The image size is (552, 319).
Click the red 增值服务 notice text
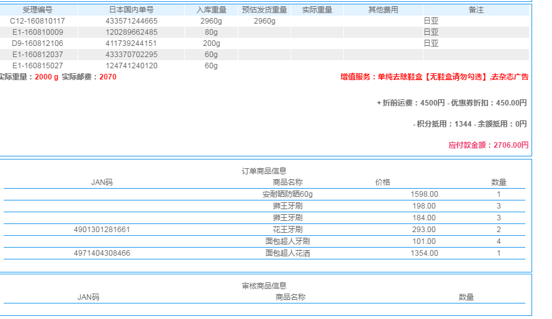tap(435, 77)
